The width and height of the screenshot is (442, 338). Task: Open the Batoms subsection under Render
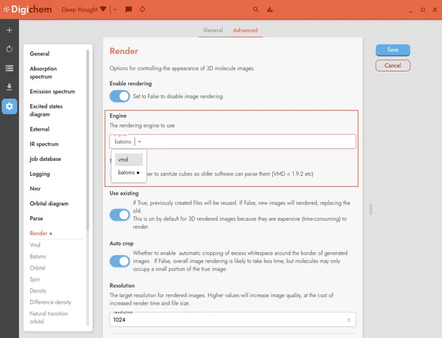coord(38,257)
